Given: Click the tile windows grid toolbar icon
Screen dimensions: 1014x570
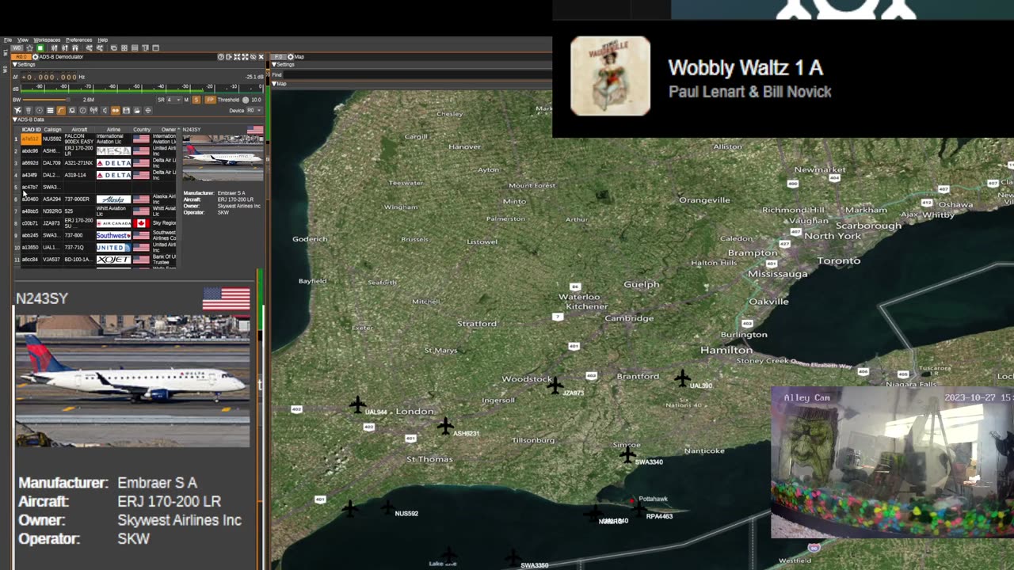Looking at the screenshot, I should (124, 48).
